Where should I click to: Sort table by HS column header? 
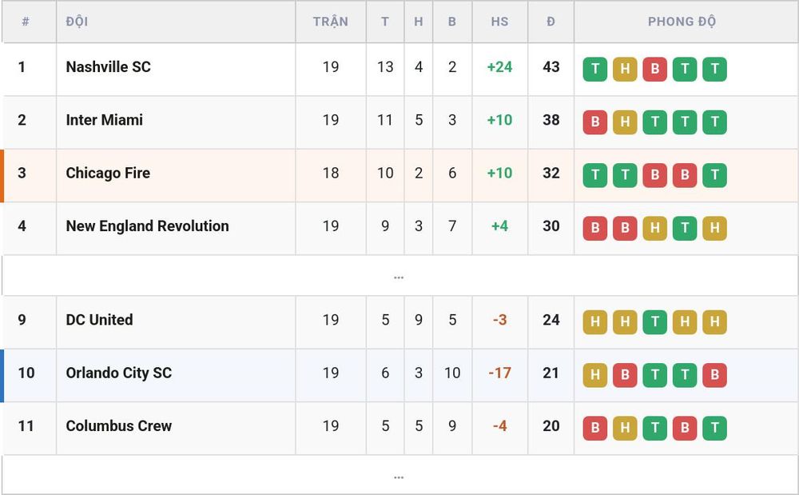(499, 22)
